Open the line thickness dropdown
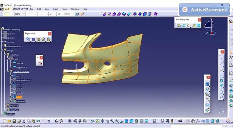Viewport: 233px width, 131px height. [31, 14]
